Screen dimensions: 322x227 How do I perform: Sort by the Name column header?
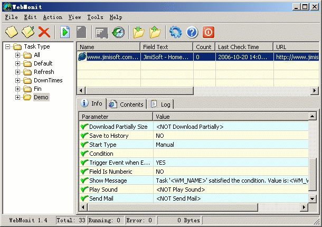pyautogui.click(x=109, y=47)
